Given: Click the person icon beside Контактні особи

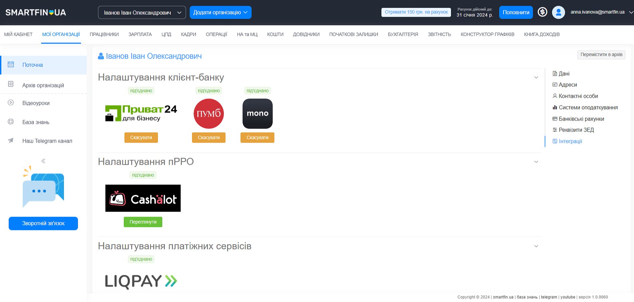Looking at the screenshot, I should click(x=555, y=96).
